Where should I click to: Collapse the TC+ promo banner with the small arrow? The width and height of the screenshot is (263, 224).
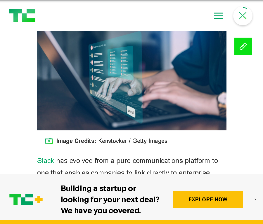coord(255,199)
